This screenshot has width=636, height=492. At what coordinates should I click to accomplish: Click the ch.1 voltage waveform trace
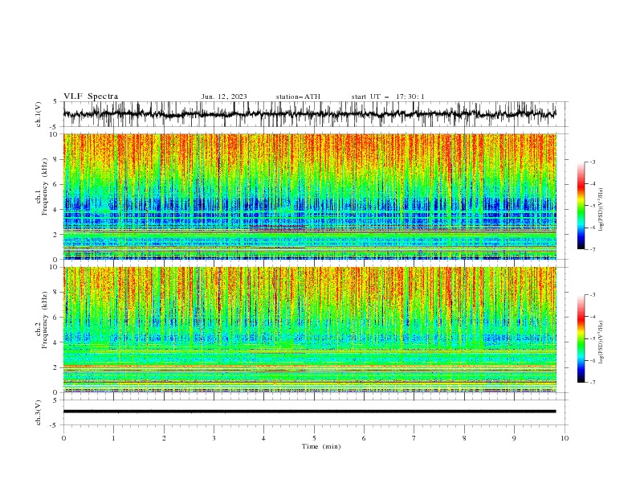point(310,114)
